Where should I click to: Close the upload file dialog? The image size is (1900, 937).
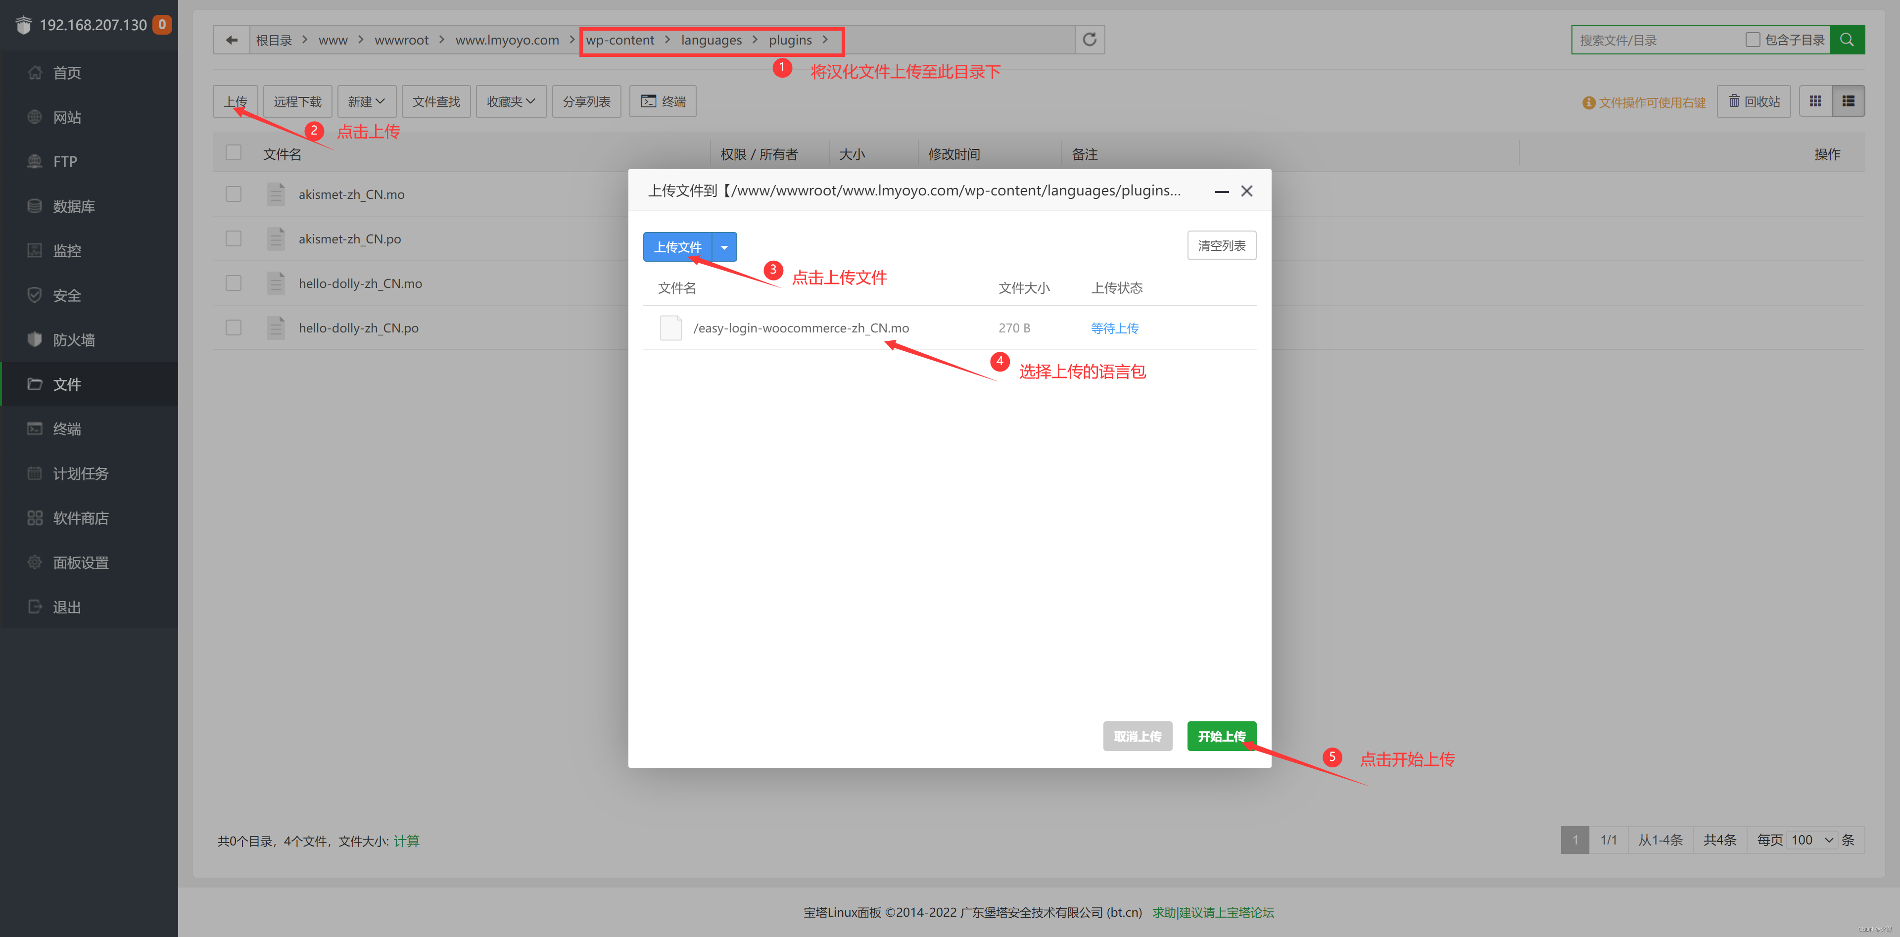click(1246, 191)
